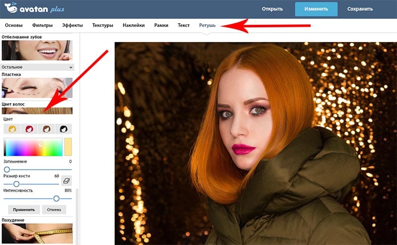Toggle the eraser tool button
The image size is (397, 245).
pos(66,181)
